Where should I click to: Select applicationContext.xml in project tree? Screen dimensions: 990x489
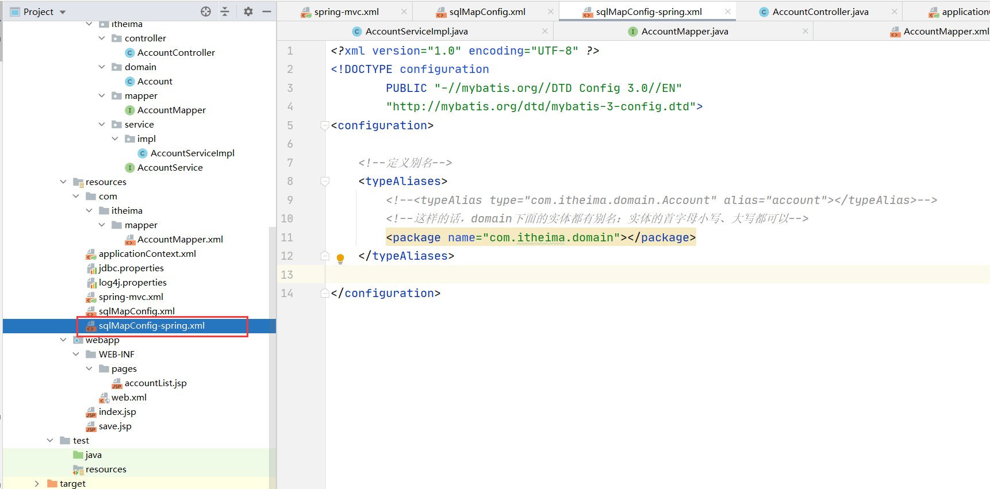(147, 253)
